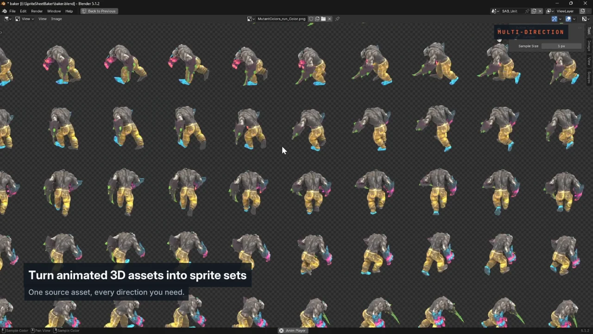This screenshot has width=593, height=334.
Task: Click the SAB_Unit scene name field
Action: click(511, 11)
